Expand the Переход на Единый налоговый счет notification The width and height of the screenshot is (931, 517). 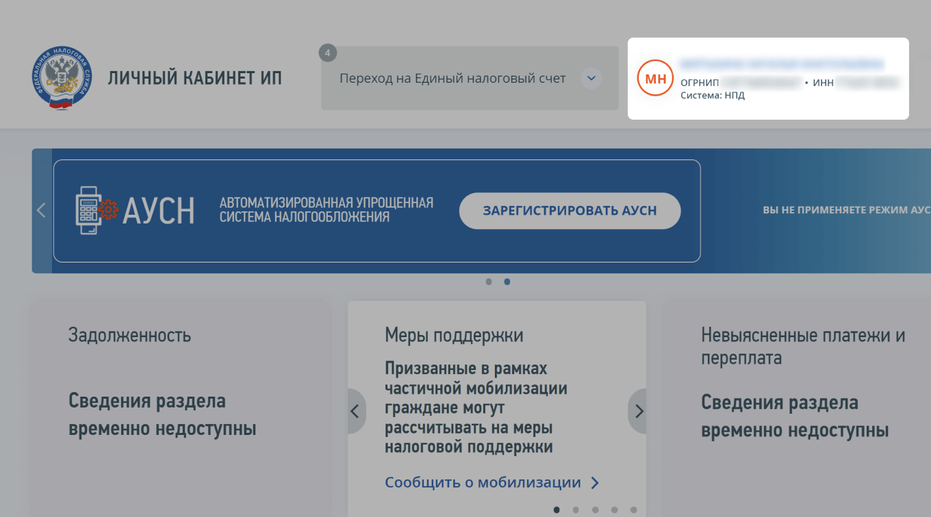click(x=591, y=78)
